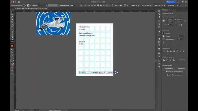Open fill color dropdown in control bar

(26, 6)
